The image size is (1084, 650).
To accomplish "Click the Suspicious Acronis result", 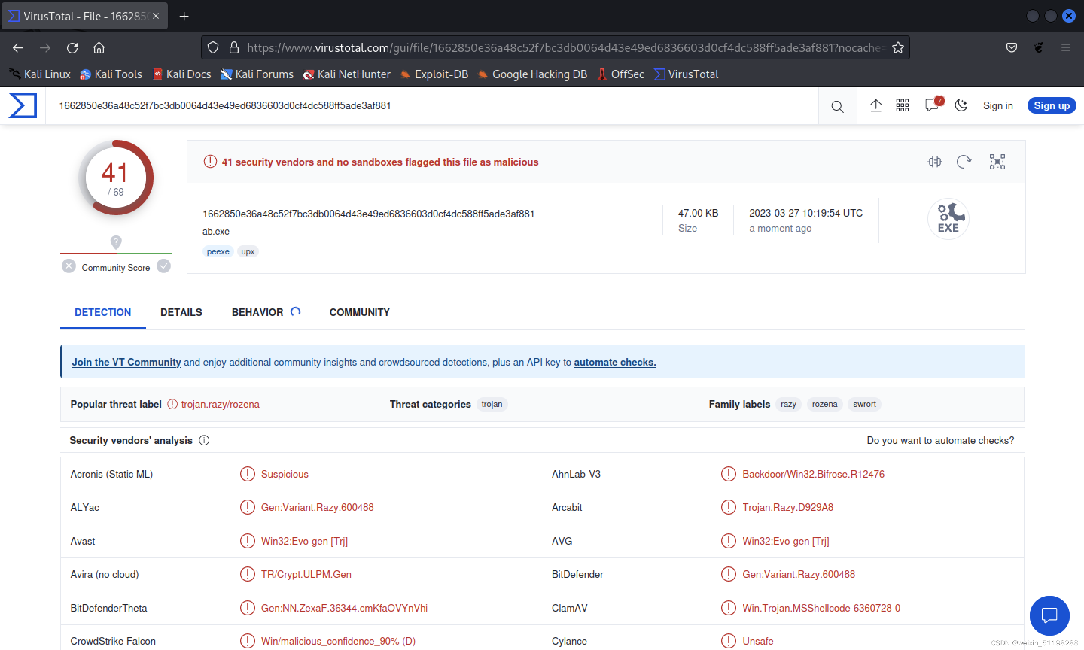I will [285, 474].
